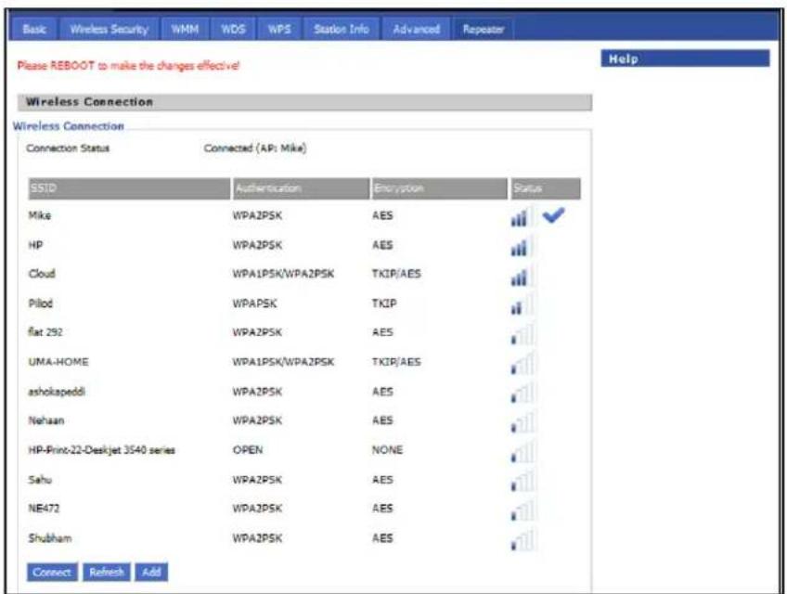The image size is (787, 594).
Task: Open the Basic tab
Action: pos(34,29)
